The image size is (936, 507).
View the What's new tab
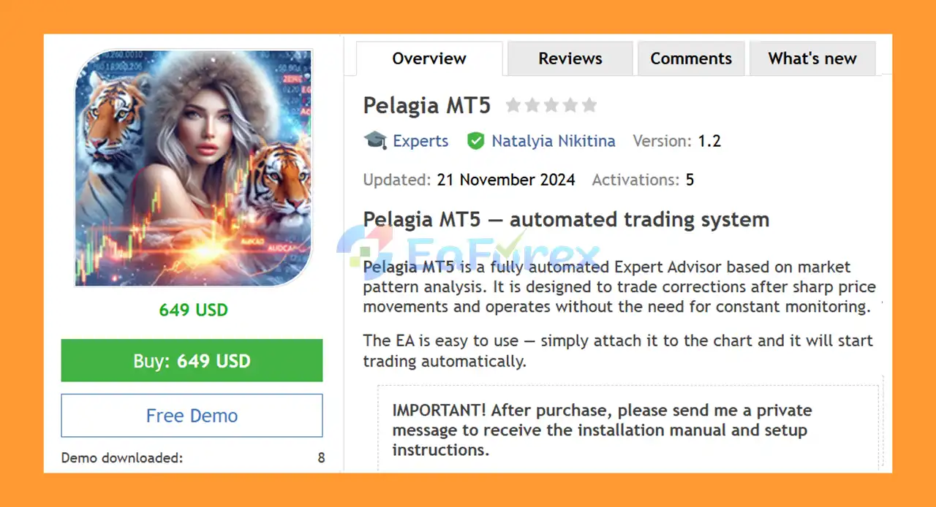click(812, 58)
